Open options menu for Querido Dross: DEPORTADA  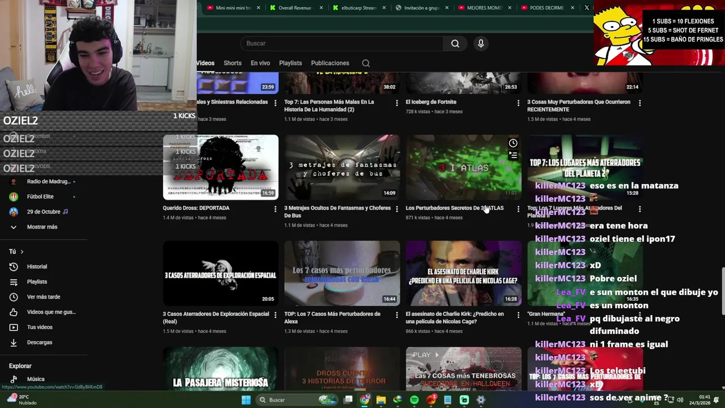point(275,209)
